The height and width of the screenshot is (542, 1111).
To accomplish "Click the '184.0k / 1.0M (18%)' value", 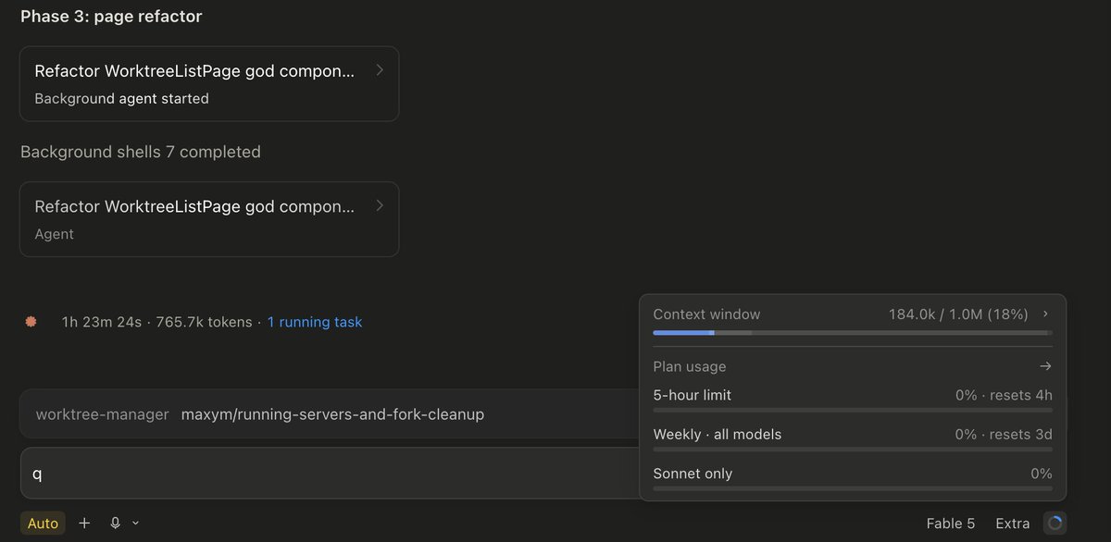I will 958,314.
